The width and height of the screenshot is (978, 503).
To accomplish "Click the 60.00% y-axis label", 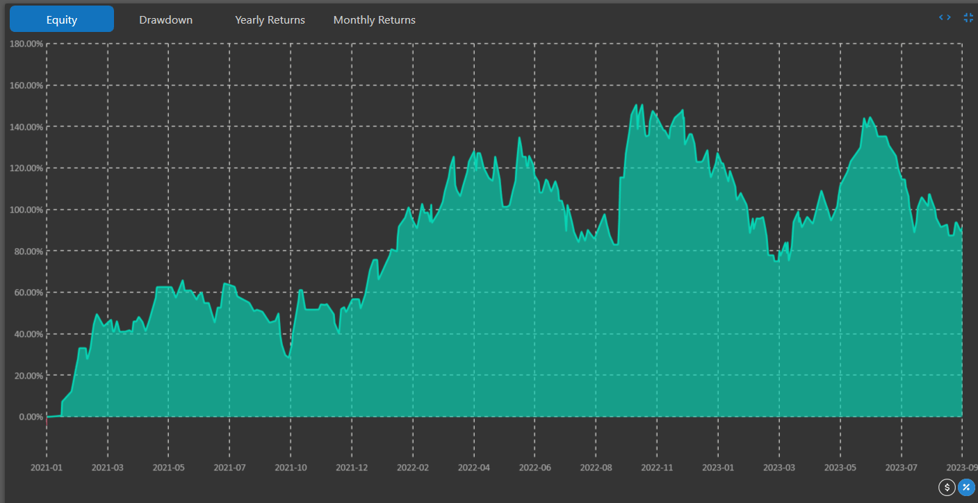I will [28, 292].
